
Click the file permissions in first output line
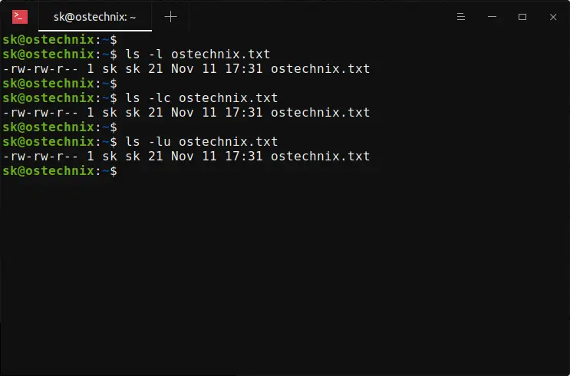40,69
